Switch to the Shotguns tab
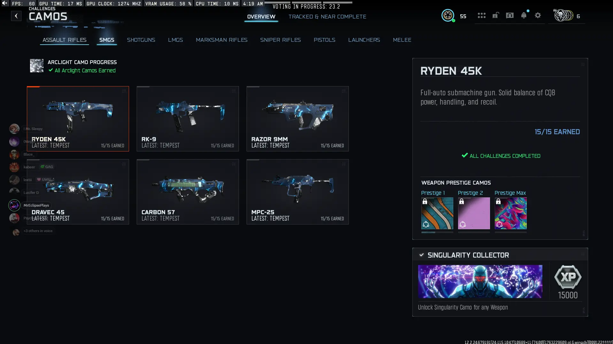The image size is (613, 344). click(x=141, y=40)
